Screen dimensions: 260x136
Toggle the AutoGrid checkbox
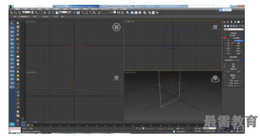click(x=228, y=35)
